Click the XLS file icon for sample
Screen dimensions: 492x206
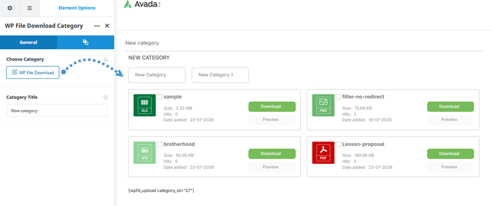(144, 105)
